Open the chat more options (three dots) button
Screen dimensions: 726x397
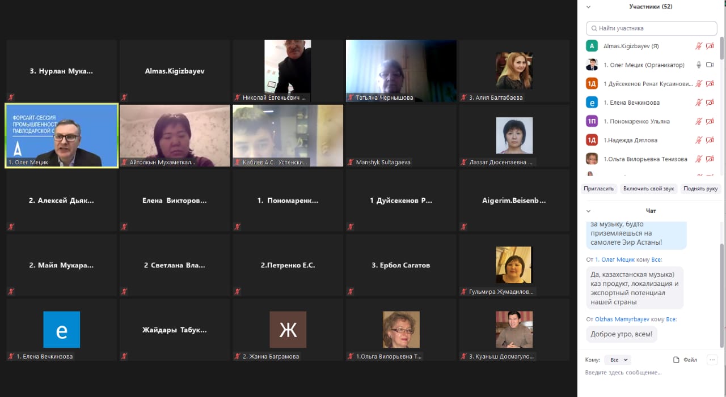point(712,360)
